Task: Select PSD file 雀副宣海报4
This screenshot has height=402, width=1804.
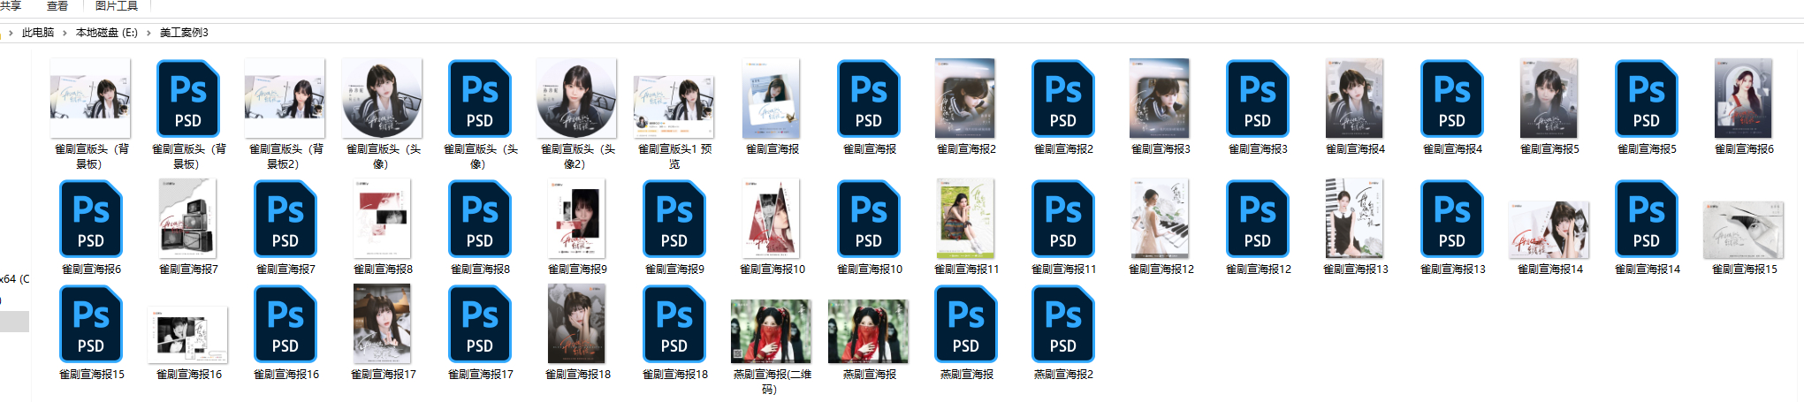Action: 1451,98
